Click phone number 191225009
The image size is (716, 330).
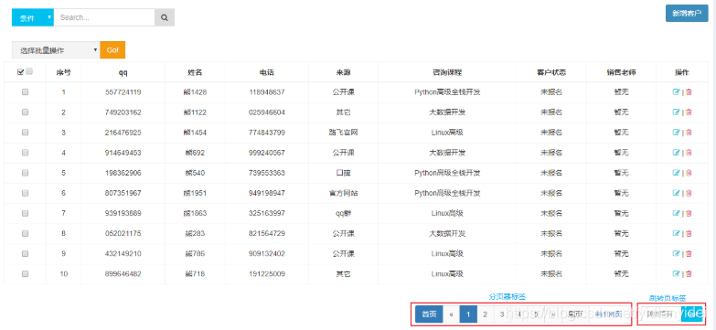point(267,274)
